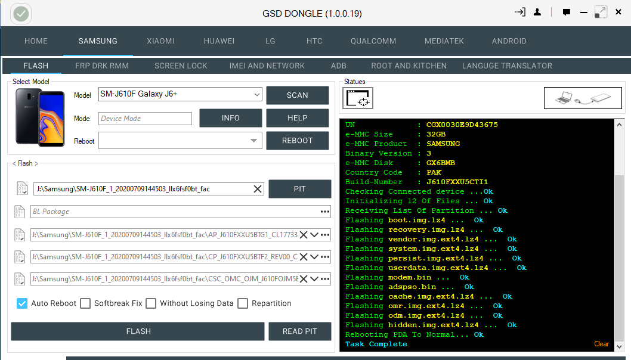Viewport: 631px width, 360px height.
Task: Switch to the XIAOMI tab
Action: tap(160, 41)
